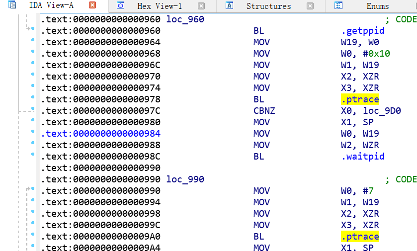Click the Structures tab icon
Viewport: 417px width, 251px height.
229,5
